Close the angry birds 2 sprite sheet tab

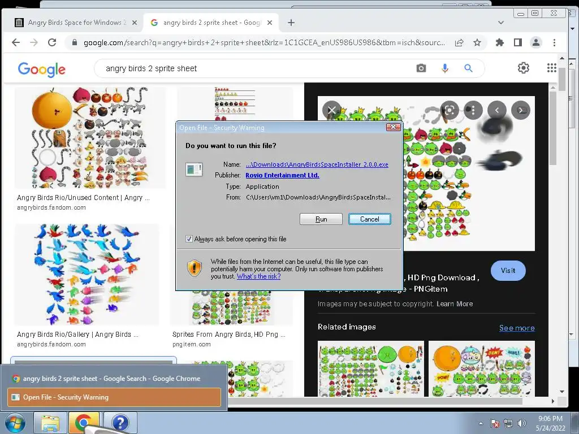click(270, 23)
